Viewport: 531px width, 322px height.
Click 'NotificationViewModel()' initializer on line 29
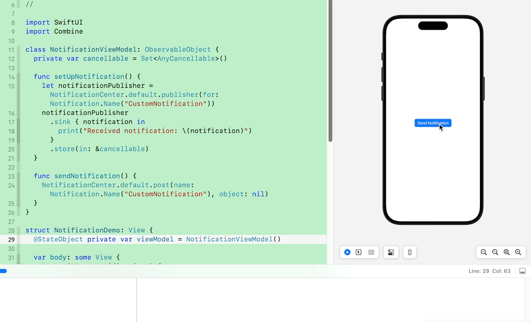click(233, 239)
